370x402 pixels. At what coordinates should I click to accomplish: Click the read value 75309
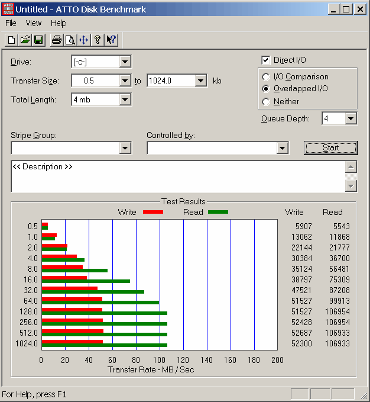(339, 279)
